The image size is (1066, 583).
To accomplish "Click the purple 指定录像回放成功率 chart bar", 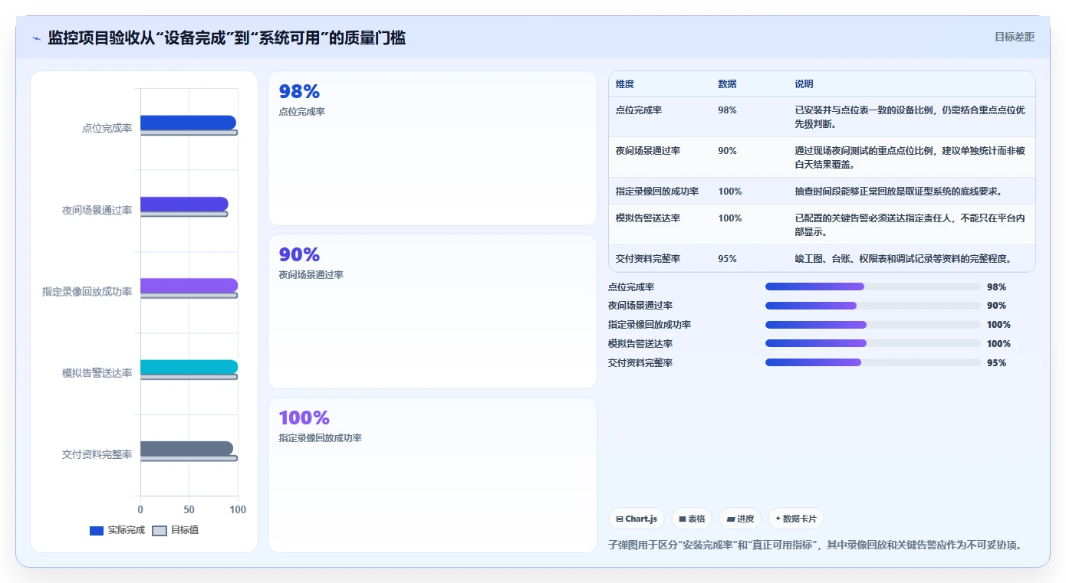I will (x=189, y=286).
